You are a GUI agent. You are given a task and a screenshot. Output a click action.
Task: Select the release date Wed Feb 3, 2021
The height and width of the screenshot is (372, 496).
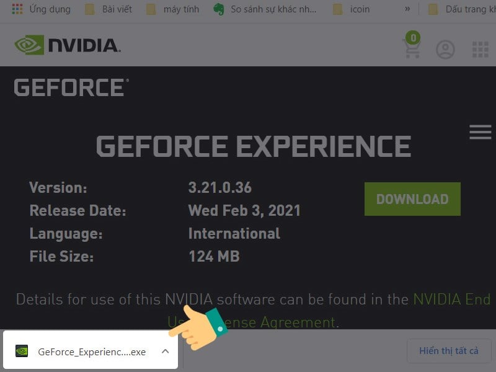244,211
